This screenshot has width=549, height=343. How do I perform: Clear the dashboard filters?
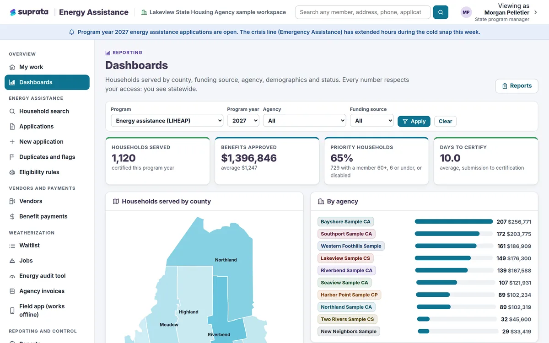(x=445, y=121)
